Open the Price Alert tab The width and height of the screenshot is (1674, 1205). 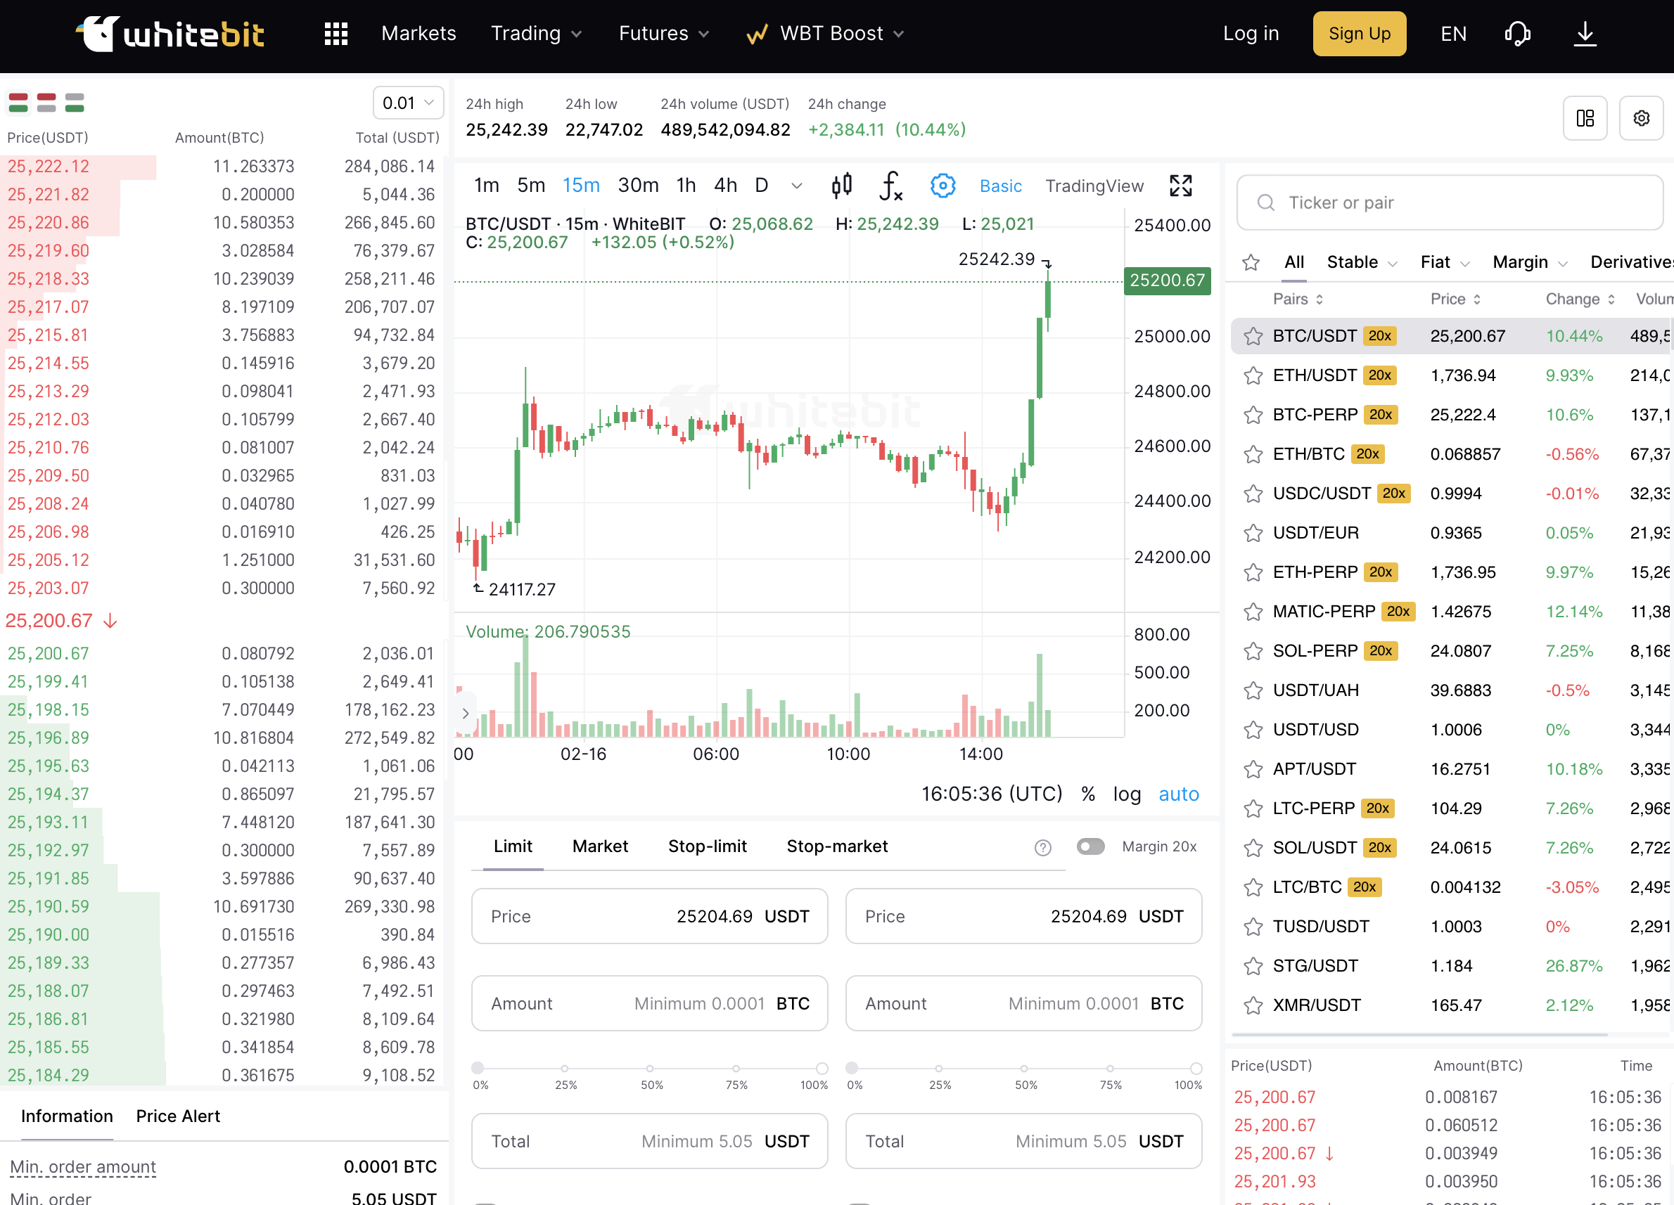[x=177, y=1116]
